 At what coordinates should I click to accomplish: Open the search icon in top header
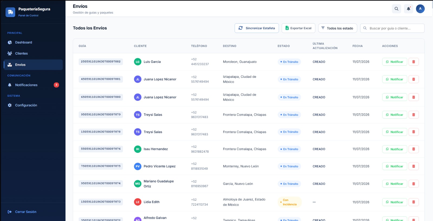point(396,9)
